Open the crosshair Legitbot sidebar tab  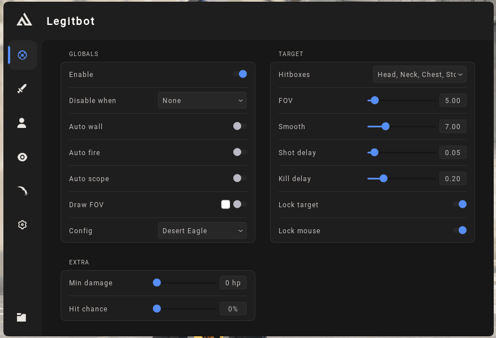[23, 55]
